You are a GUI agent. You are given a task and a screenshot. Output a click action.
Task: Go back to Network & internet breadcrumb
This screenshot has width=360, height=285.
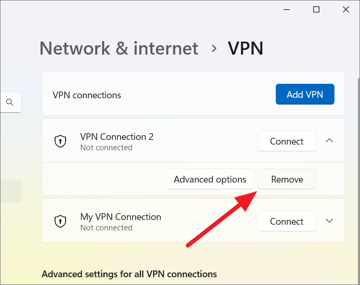119,48
